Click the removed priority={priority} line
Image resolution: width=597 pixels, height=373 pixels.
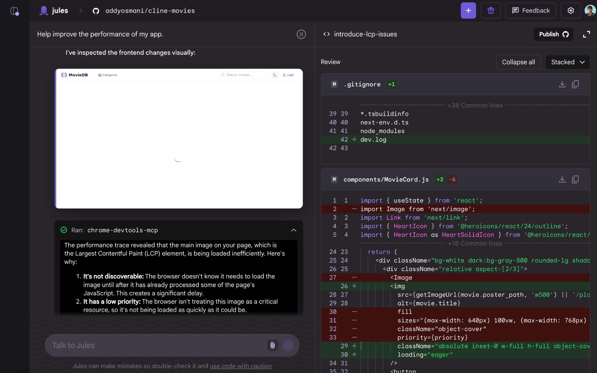[455, 337]
